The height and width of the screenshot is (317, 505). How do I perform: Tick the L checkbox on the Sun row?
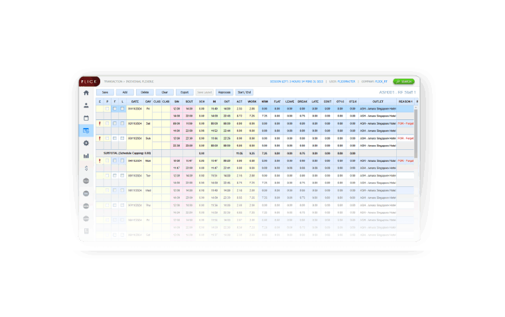click(x=122, y=139)
